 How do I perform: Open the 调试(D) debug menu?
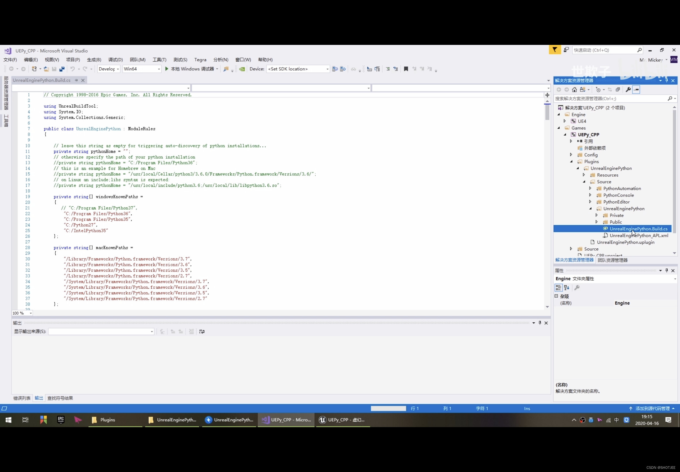116,60
